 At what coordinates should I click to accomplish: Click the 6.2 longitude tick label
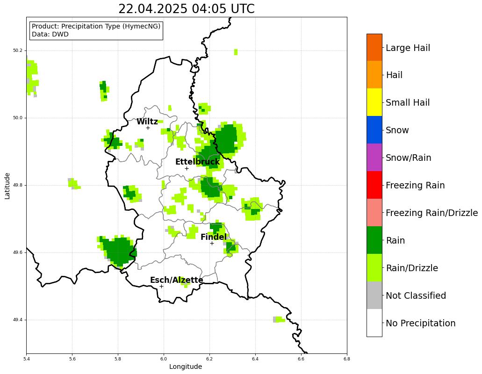click(x=209, y=359)
